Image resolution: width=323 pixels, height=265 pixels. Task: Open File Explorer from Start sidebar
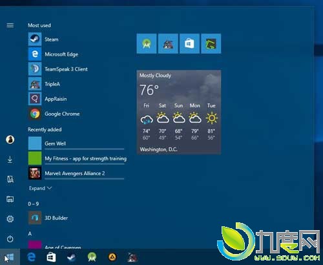(10, 199)
